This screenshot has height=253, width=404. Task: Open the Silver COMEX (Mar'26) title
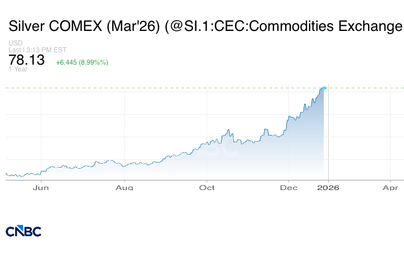(205, 26)
